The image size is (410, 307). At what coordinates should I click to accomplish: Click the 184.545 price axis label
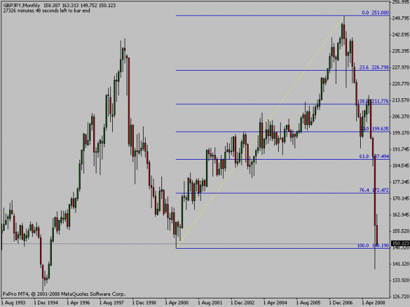401,166
